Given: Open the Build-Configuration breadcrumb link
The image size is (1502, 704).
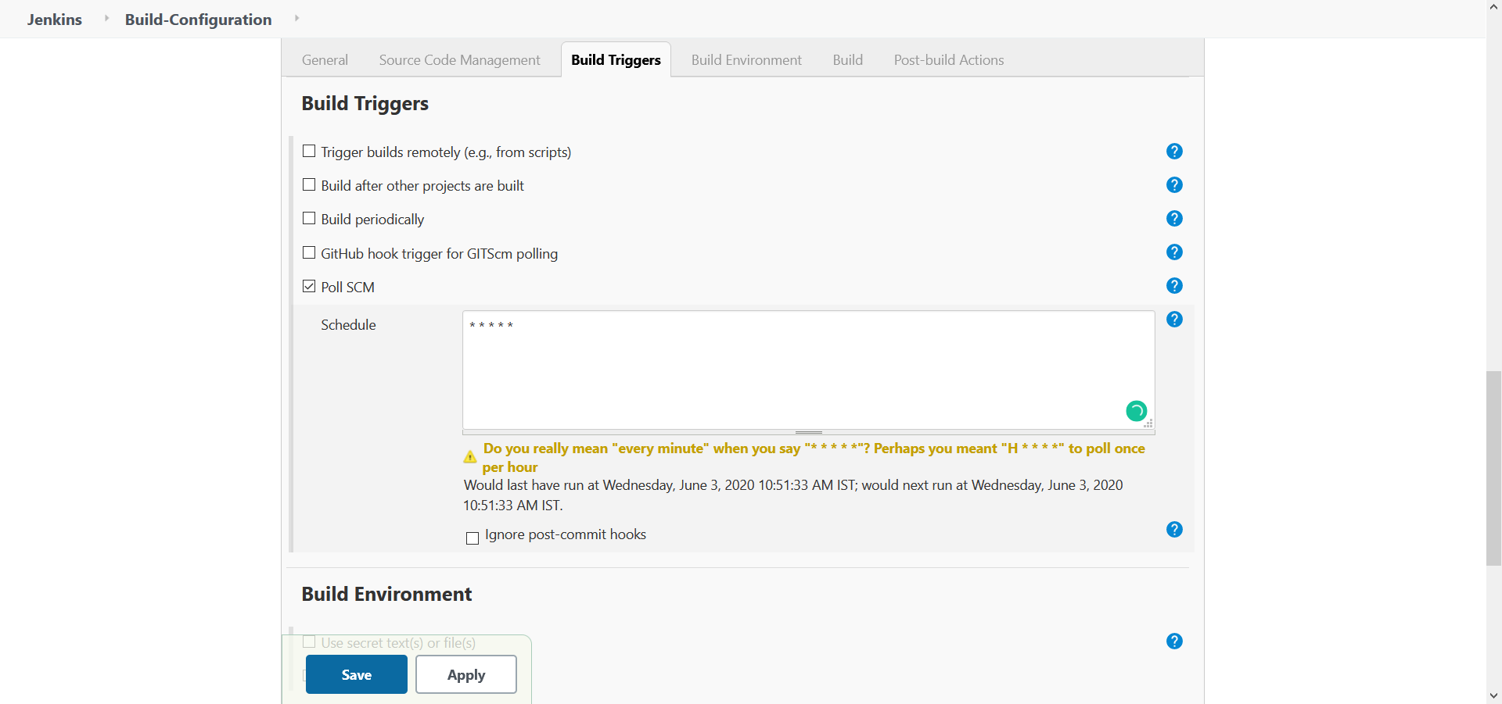Looking at the screenshot, I should click(x=199, y=20).
